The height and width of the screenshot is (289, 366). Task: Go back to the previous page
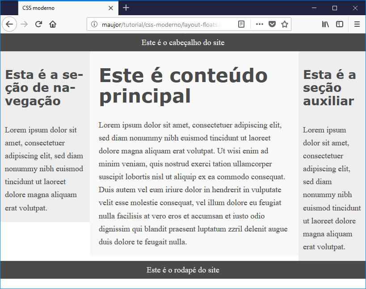[9, 24]
